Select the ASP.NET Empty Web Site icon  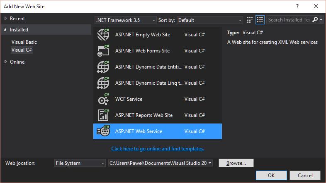(x=103, y=34)
